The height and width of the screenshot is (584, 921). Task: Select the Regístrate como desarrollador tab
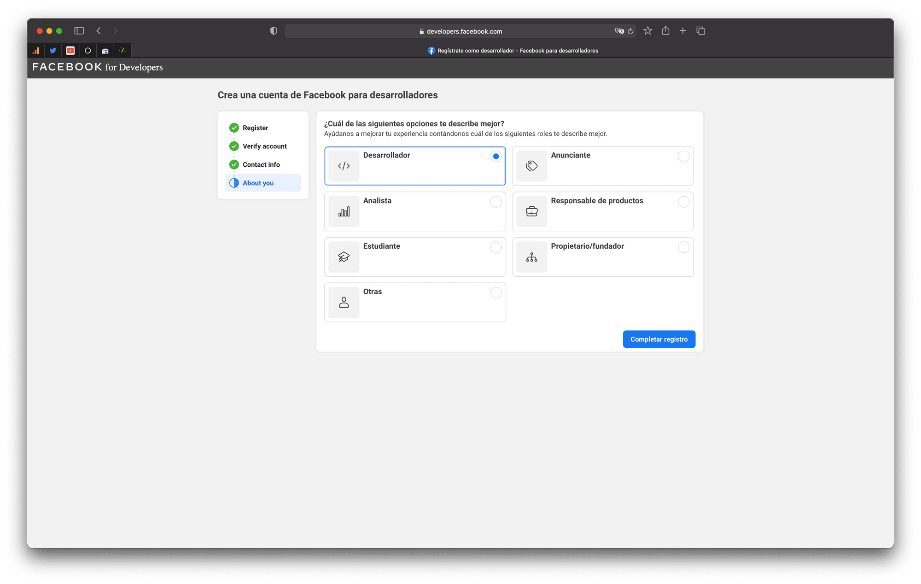[x=513, y=51]
